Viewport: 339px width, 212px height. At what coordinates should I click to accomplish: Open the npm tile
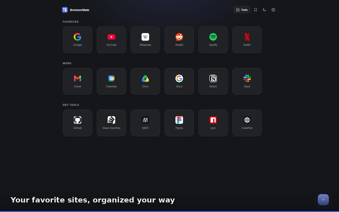[213, 123]
